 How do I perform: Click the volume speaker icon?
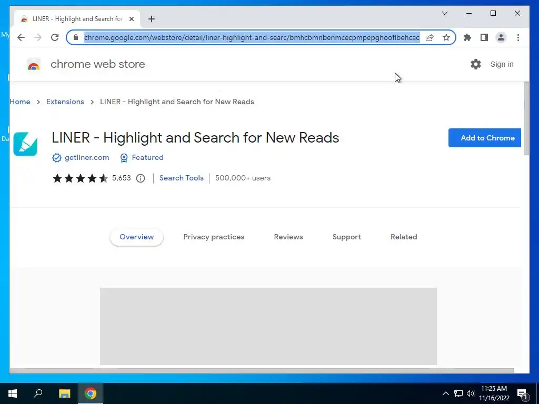tap(471, 393)
